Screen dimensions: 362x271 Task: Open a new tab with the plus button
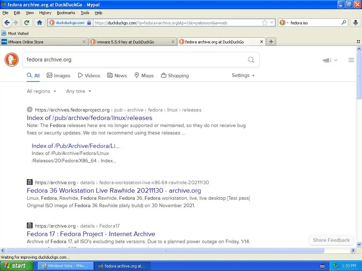pos(271,42)
